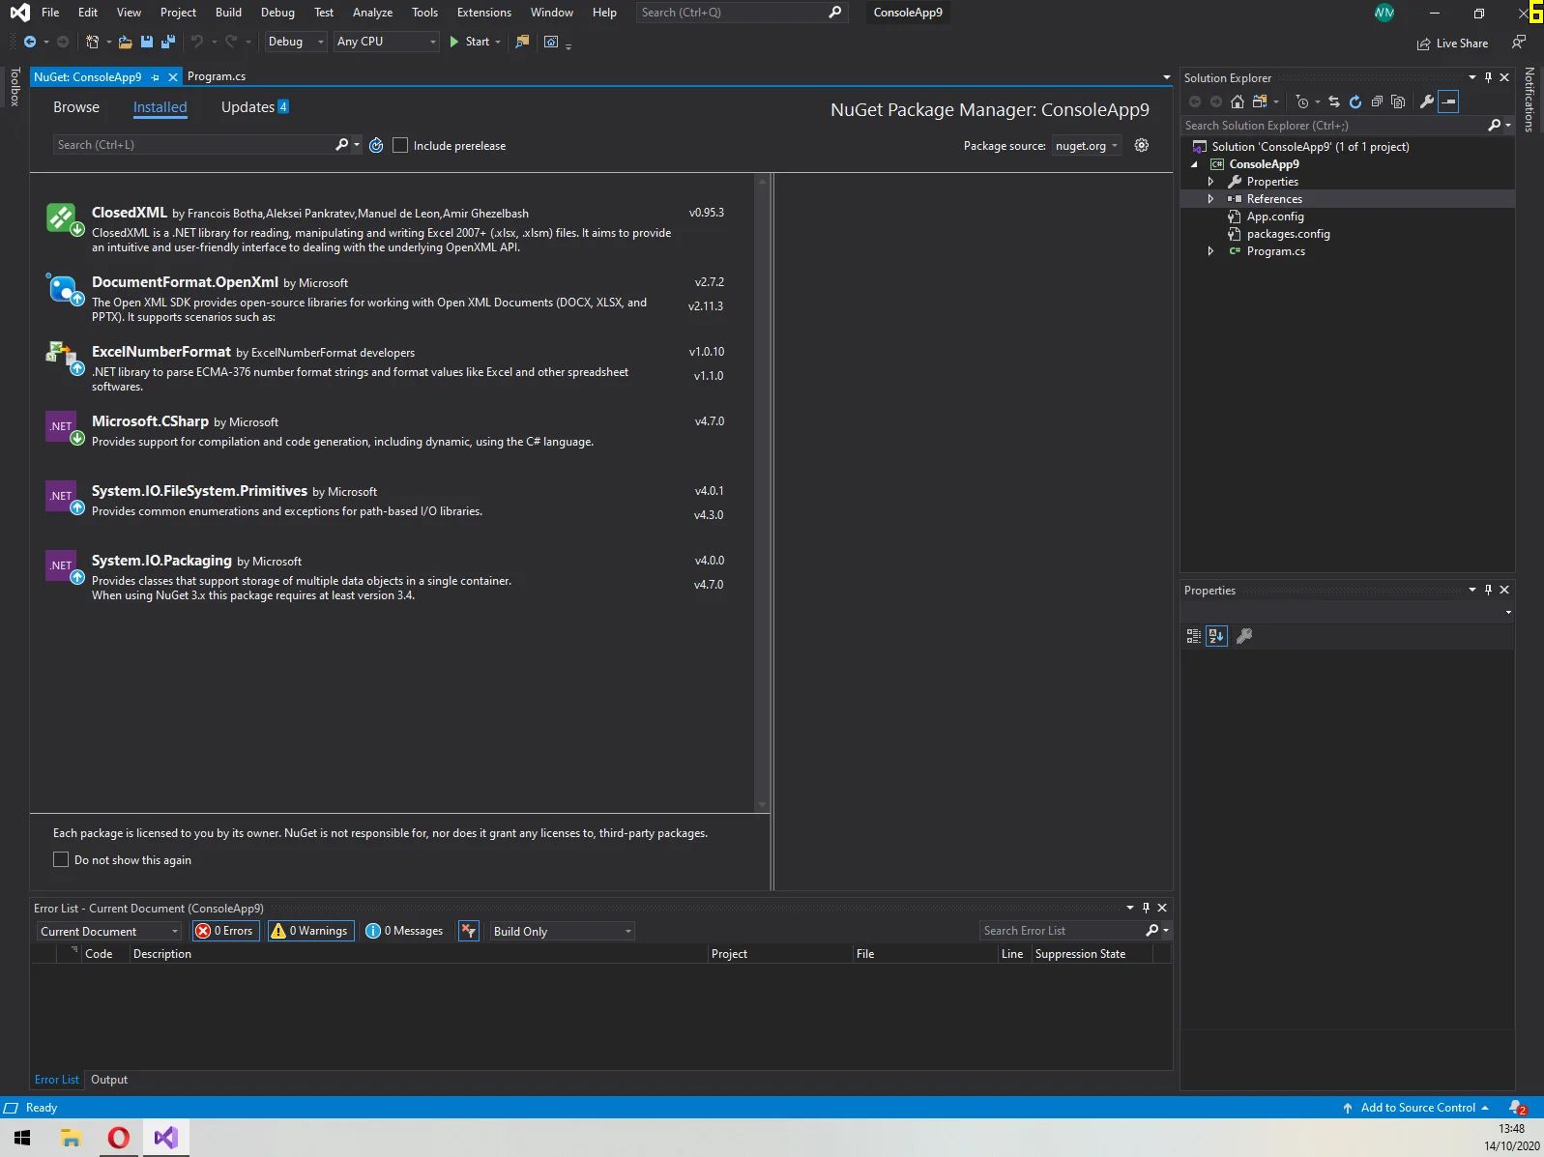Open the nuget.org package source dropdown
Screen dimensions: 1544x1157
point(1087,146)
